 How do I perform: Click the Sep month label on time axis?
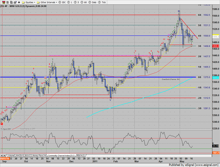4,161
